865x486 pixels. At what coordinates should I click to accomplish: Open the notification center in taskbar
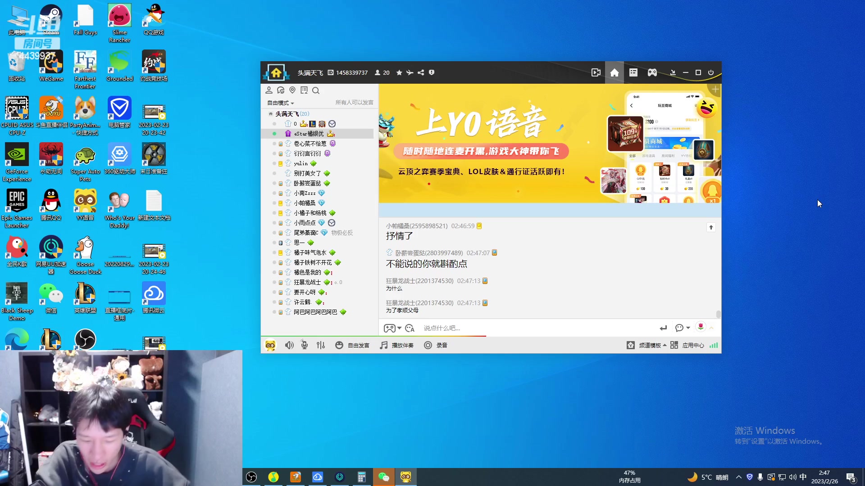tap(851, 477)
